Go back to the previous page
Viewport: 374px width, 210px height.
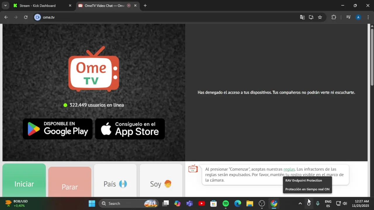pos(6,17)
